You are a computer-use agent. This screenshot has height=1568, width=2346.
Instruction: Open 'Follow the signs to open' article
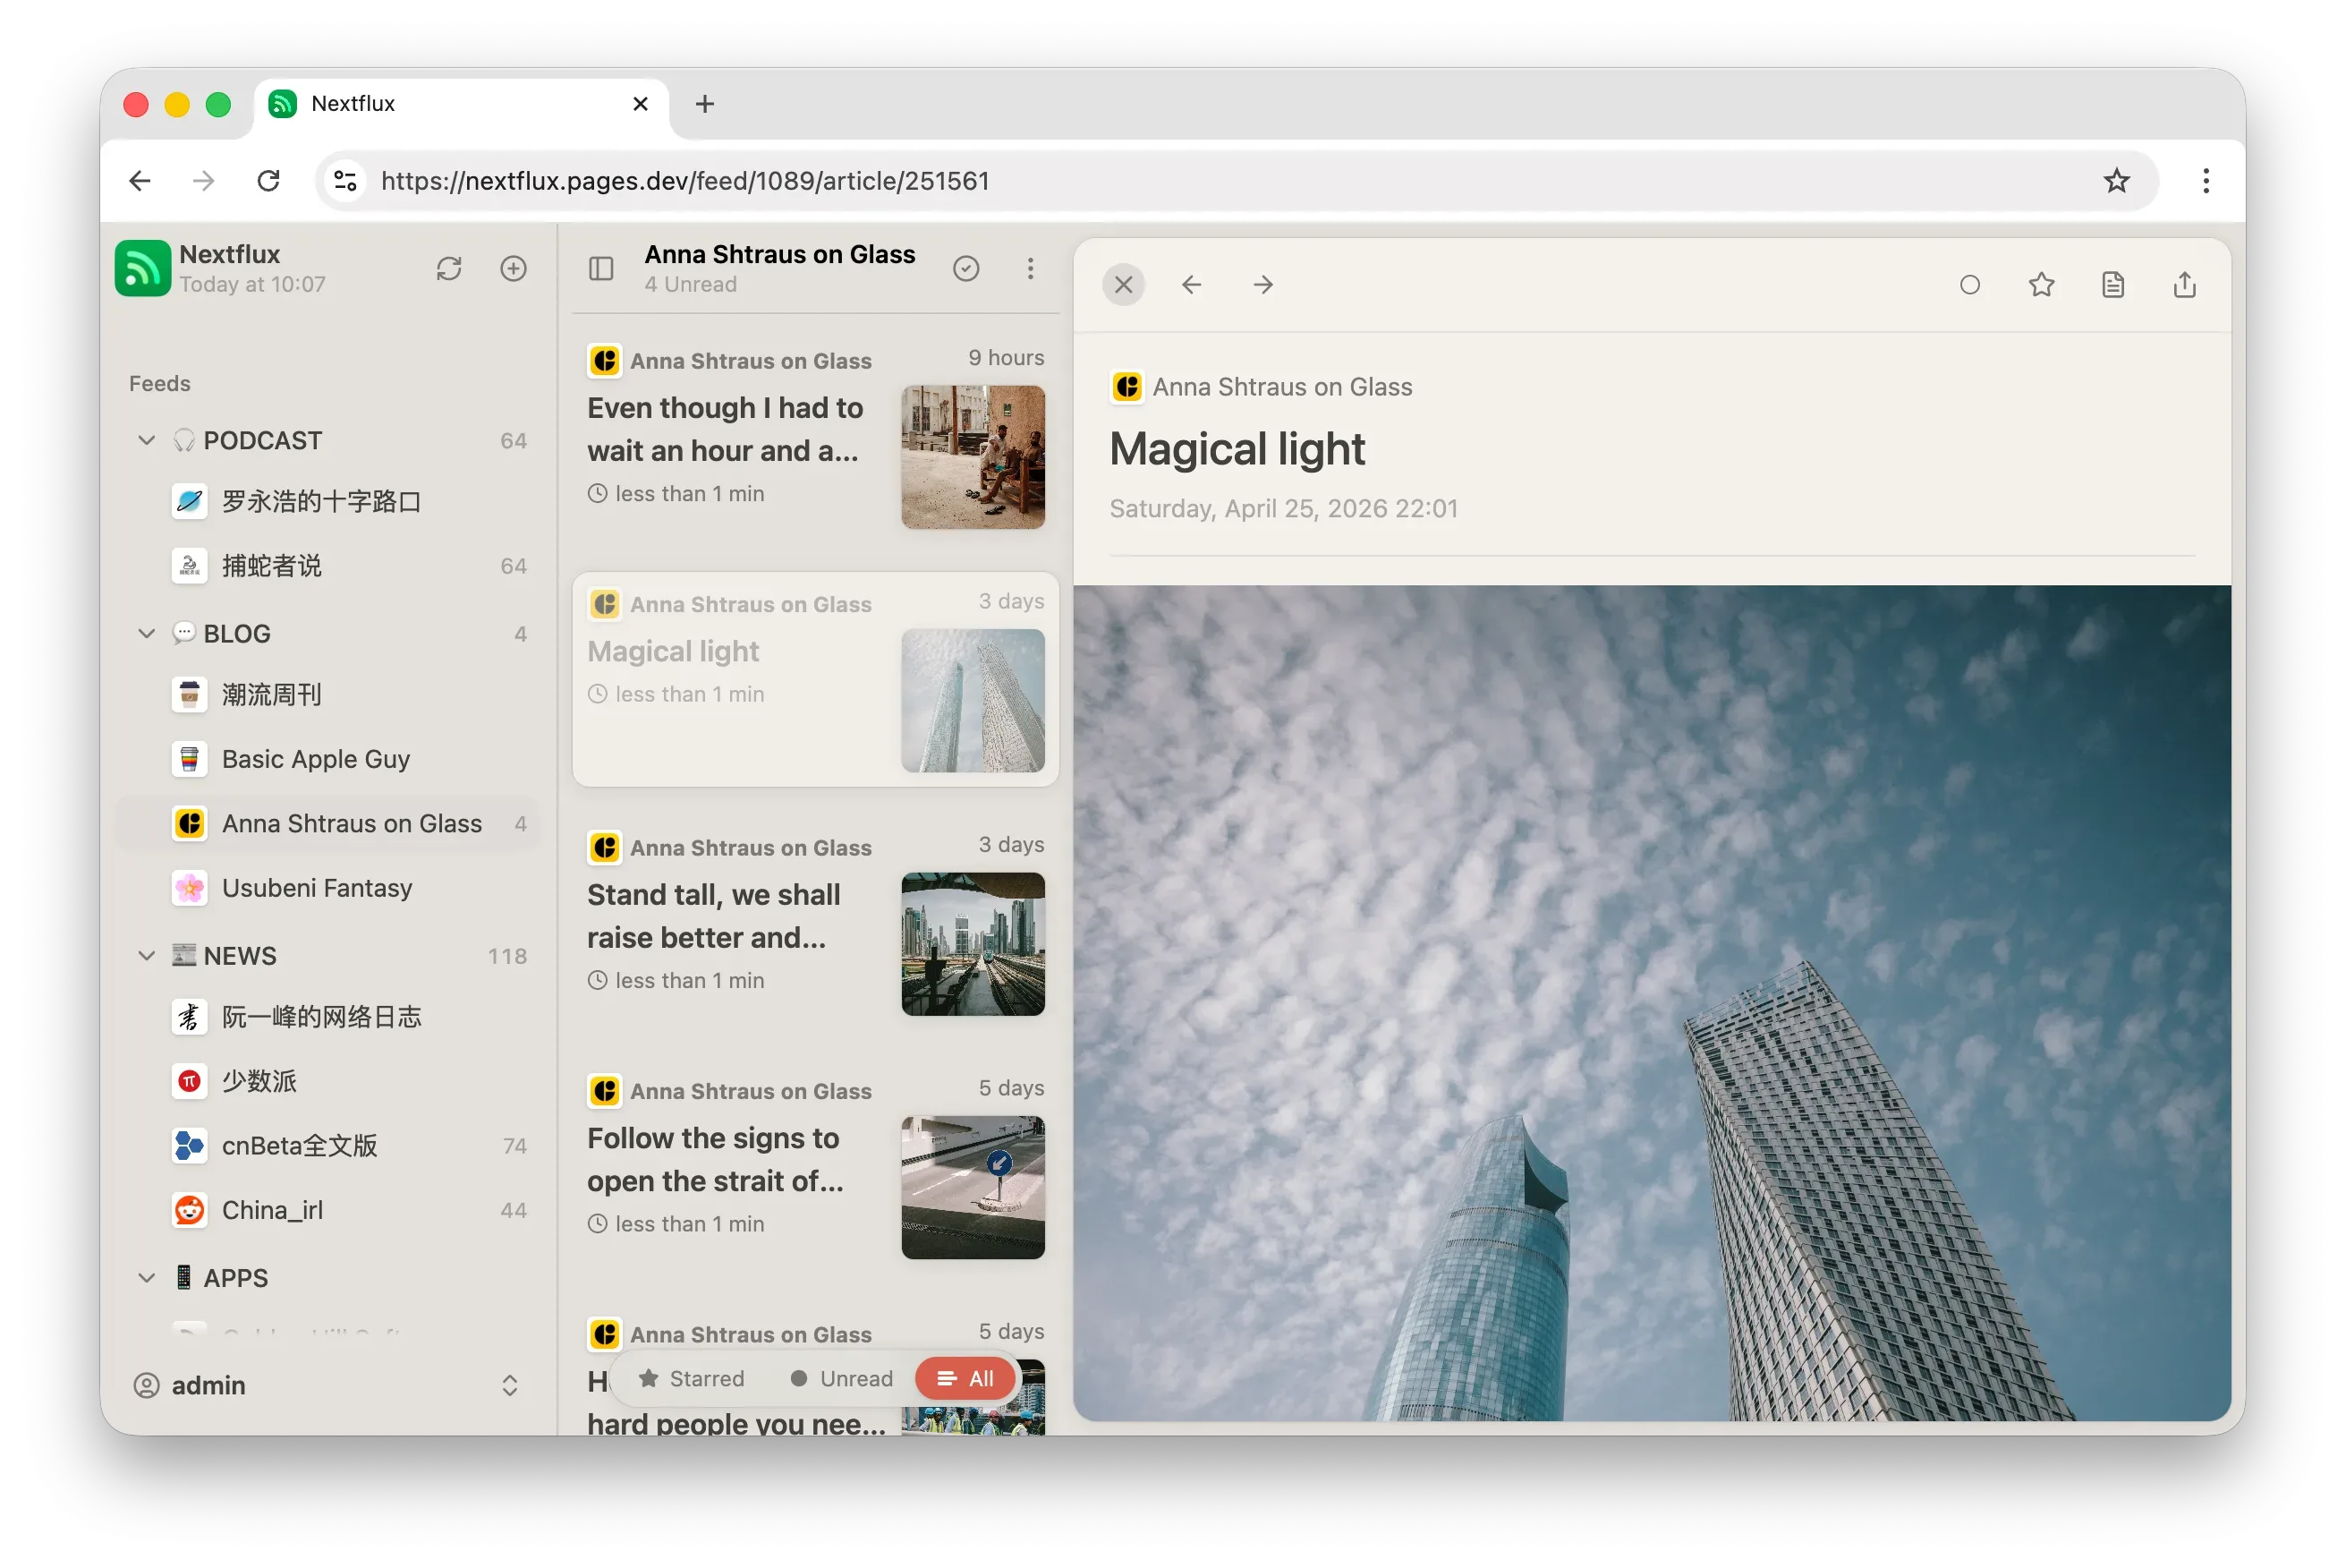tap(816, 1166)
